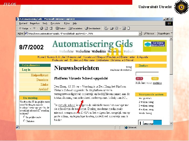Open the Dossiers link
Screen dimensions: 189x141
tap(42, 80)
